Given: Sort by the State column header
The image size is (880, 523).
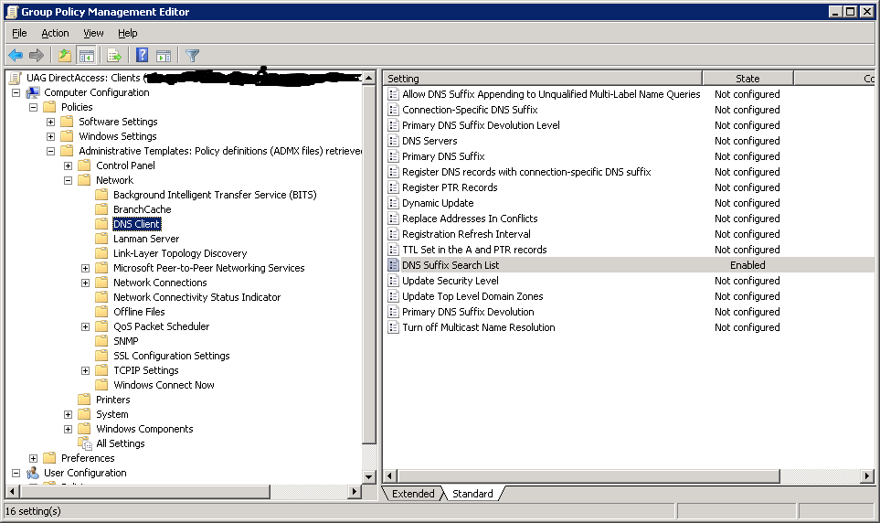Looking at the screenshot, I should (x=747, y=79).
